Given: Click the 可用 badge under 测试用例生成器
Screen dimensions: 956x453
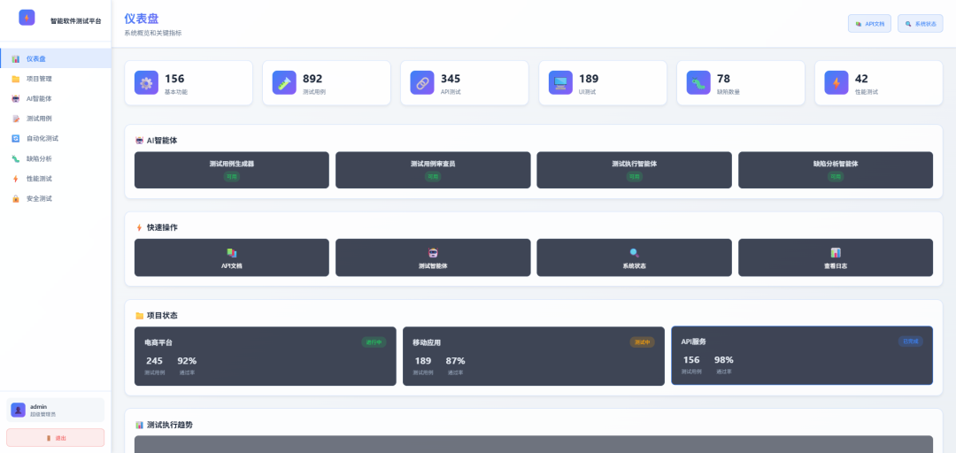Looking at the screenshot, I should [232, 177].
